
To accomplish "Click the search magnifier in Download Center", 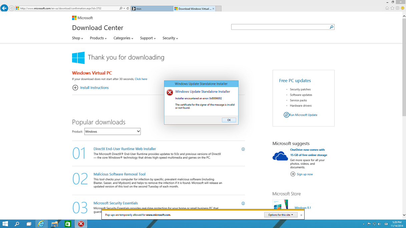I will tap(331, 27).
